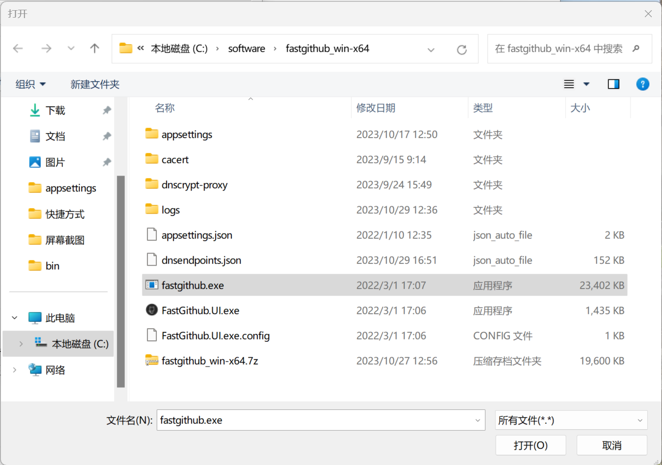
Task: Click the list view layout icon
Action: (x=569, y=84)
